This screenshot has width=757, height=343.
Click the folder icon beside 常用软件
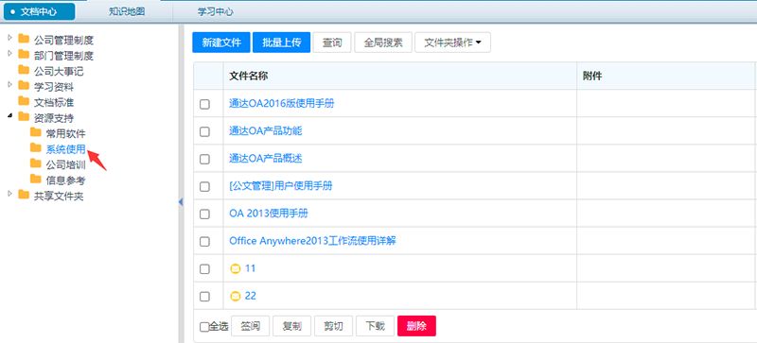tap(35, 132)
